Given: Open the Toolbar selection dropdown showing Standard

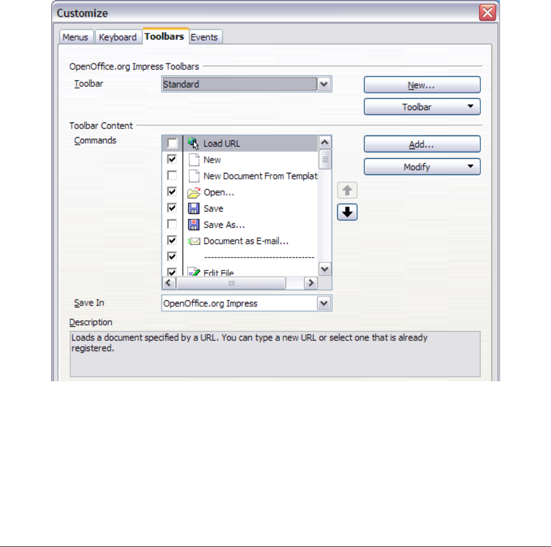Looking at the screenshot, I should click(247, 84).
